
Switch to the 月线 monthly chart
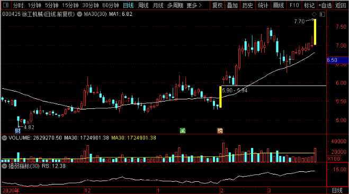pyautogui.click(x=158, y=5)
